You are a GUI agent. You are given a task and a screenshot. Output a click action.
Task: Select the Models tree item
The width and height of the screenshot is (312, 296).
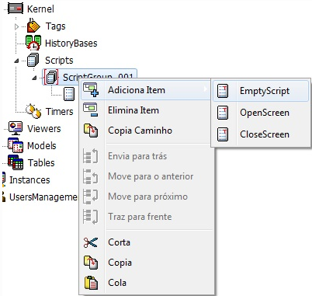pos(42,146)
